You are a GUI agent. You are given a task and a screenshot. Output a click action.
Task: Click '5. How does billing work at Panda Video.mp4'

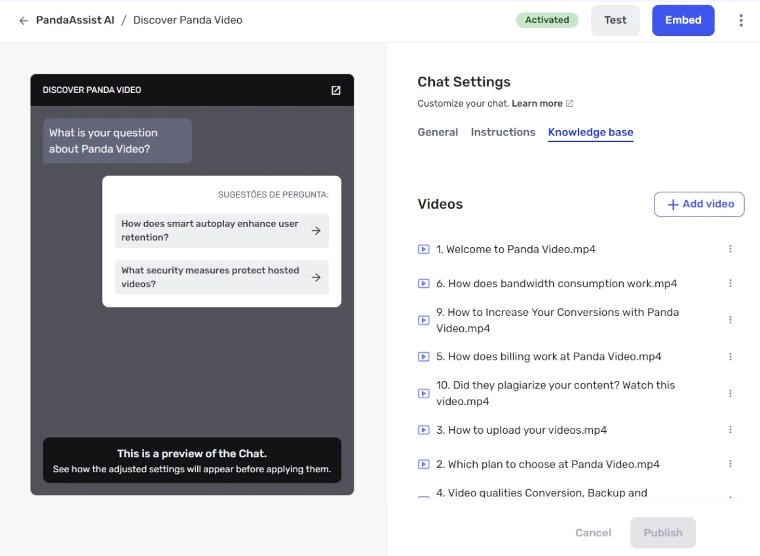(x=548, y=356)
